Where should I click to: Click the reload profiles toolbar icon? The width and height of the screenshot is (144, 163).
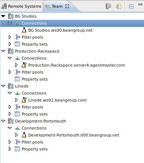(x=119, y=6)
